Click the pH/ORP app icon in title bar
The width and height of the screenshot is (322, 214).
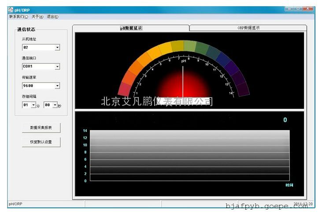click(11, 10)
